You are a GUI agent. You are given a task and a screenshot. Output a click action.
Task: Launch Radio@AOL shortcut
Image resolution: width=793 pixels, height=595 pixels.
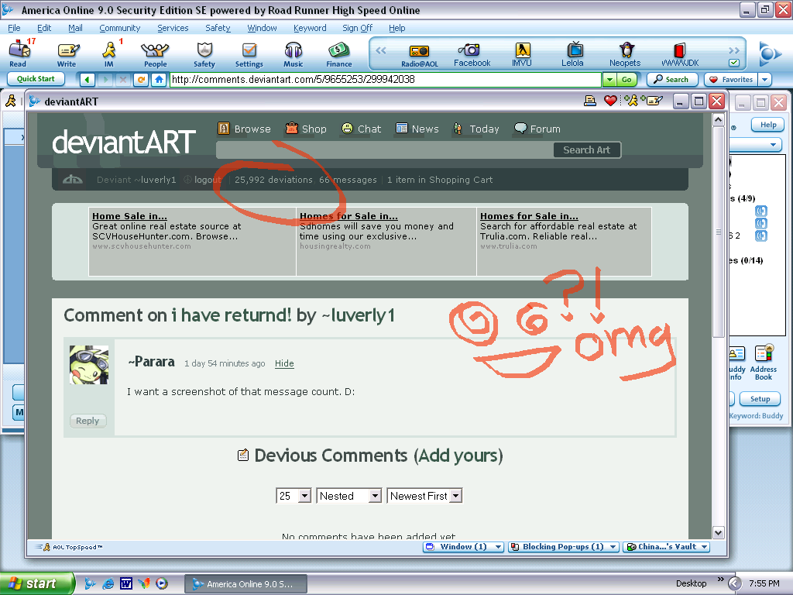(419, 55)
